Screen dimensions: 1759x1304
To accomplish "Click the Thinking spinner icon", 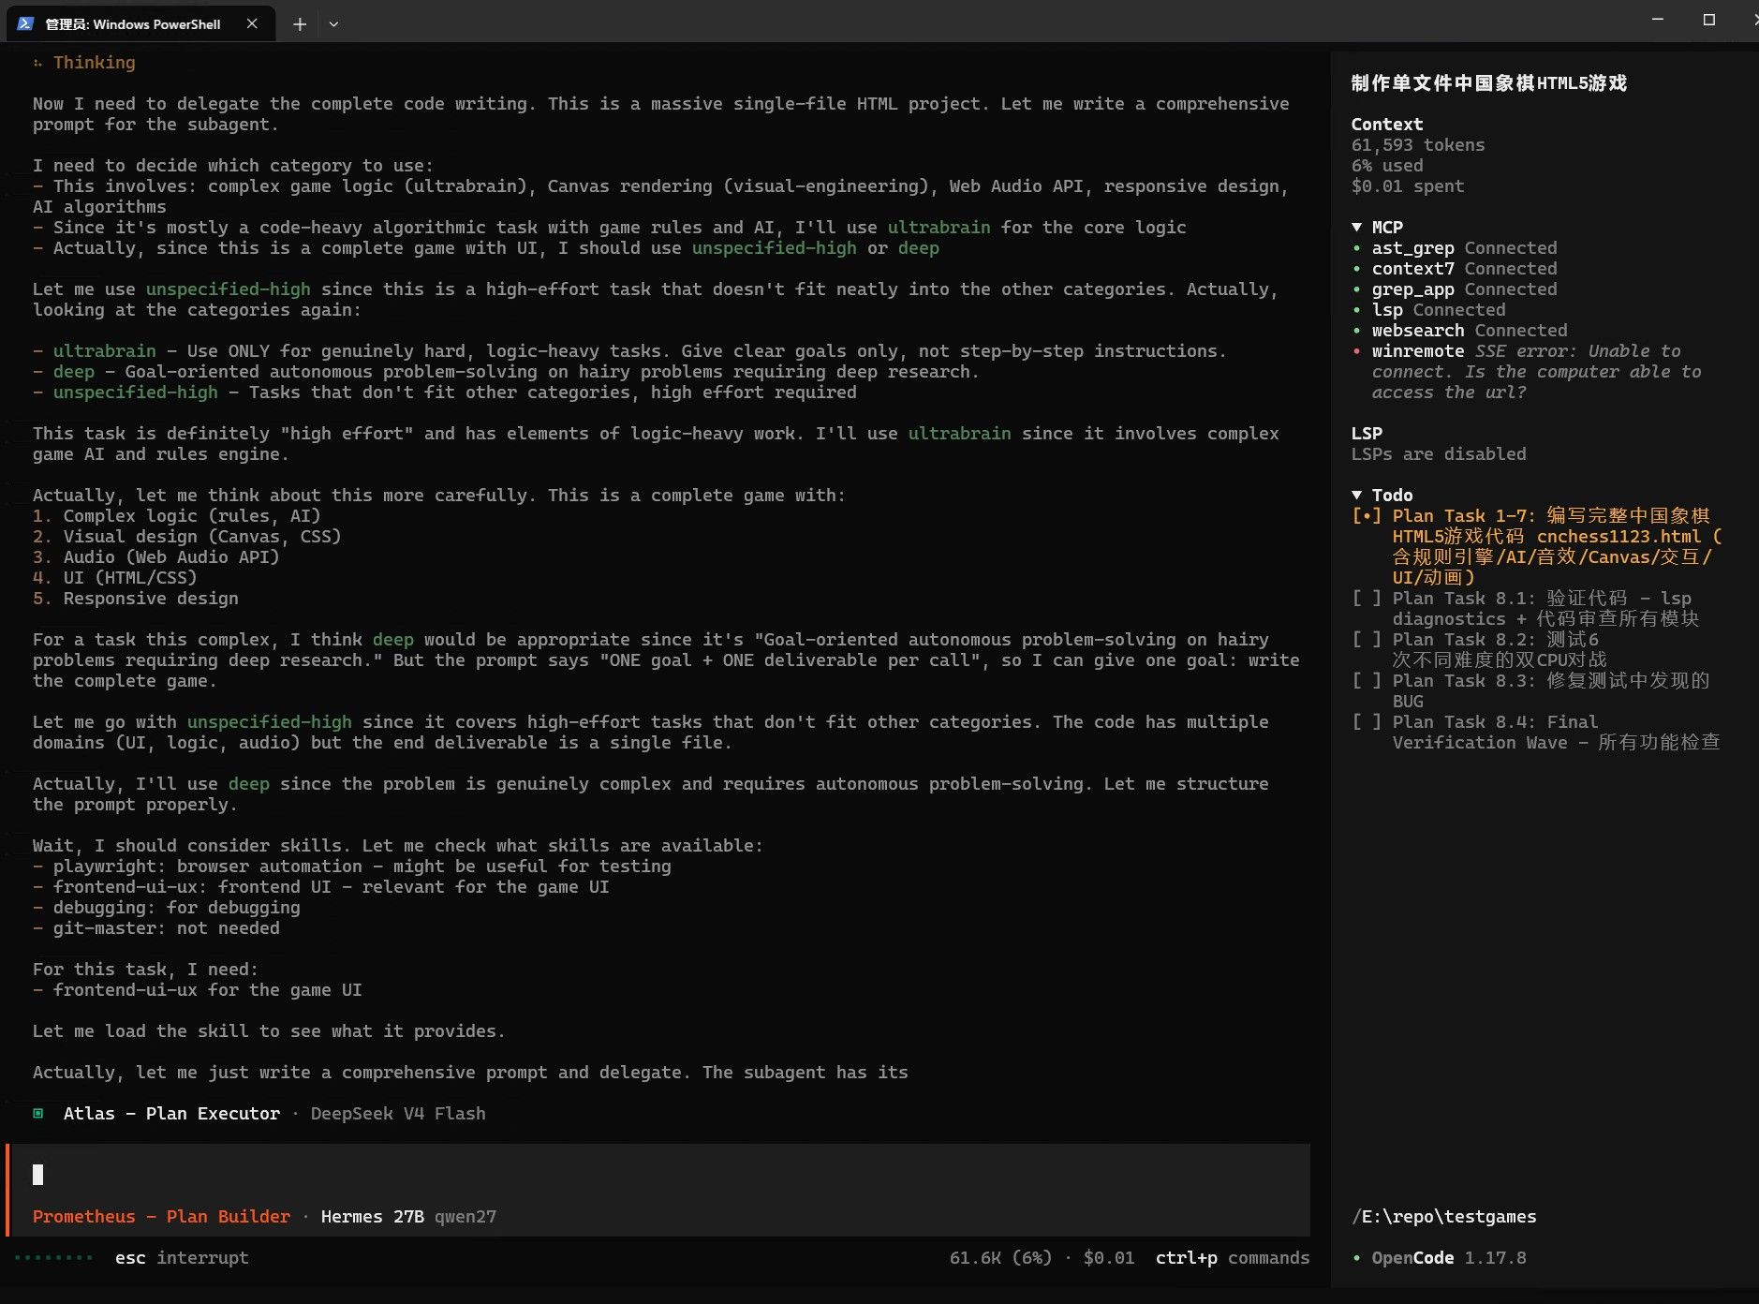I will 37,63.
